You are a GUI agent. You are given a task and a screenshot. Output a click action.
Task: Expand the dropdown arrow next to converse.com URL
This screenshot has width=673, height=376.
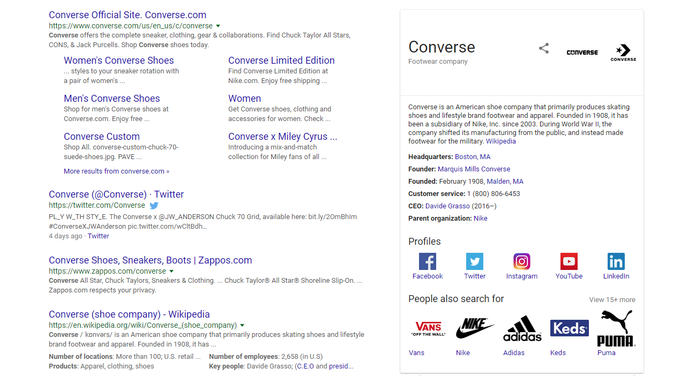coord(218,26)
